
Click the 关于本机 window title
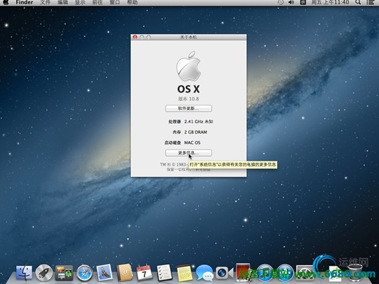click(x=188, y=37)
